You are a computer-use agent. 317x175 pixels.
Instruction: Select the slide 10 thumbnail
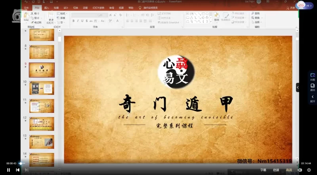(x=42, y=88)
